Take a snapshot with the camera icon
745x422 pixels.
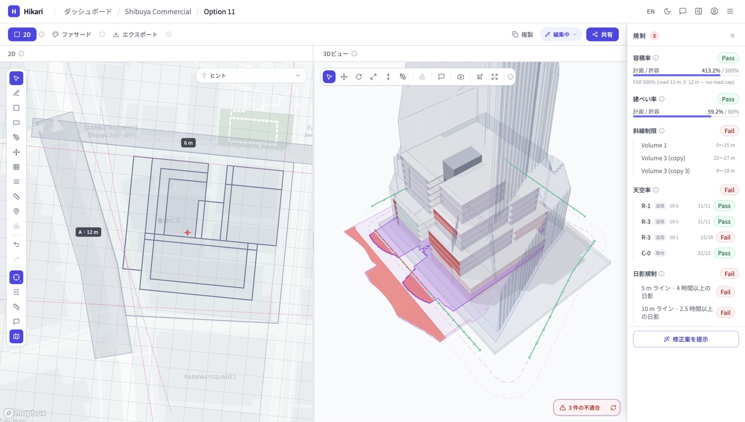461,77
